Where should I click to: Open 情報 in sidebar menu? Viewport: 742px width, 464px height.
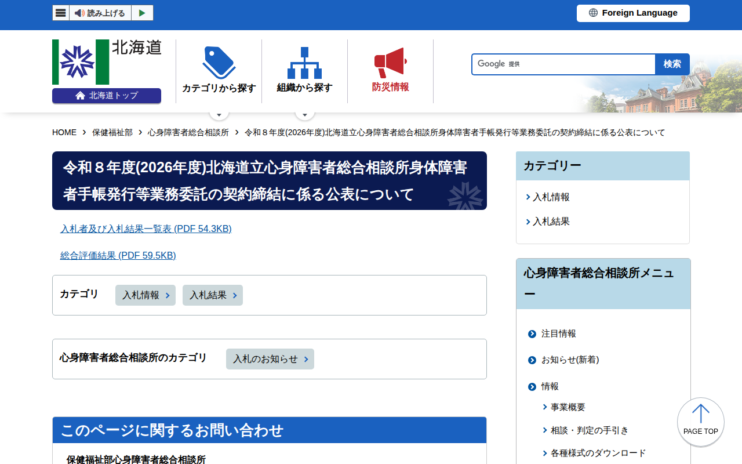550,386
